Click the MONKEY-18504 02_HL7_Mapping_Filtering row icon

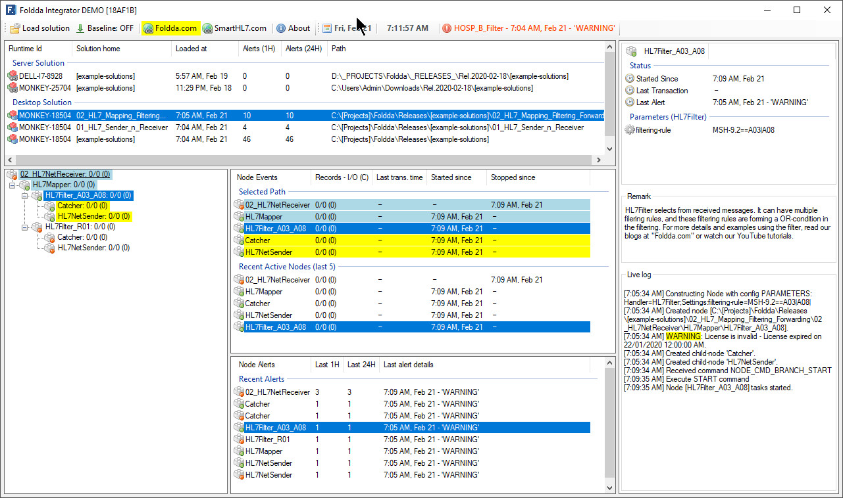13,116
